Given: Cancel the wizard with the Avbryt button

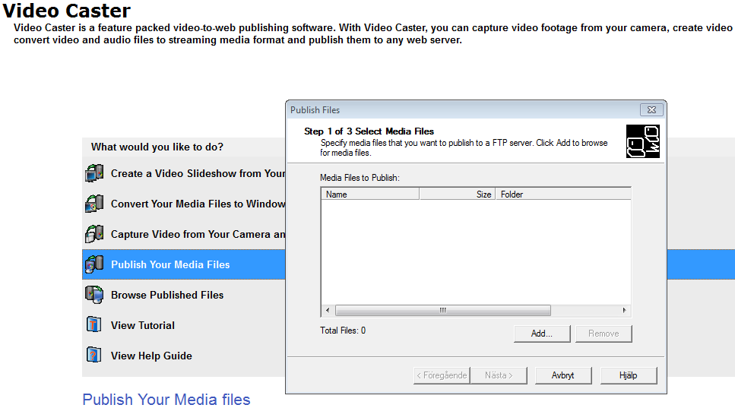Looking at the screenshot, I should point(563,375).
